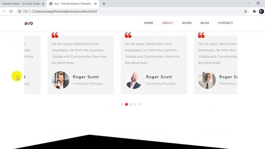Open WORK in navigation menu
Image resolution: width=265 pixels, height=149 pixels.
tap(187, 23)
